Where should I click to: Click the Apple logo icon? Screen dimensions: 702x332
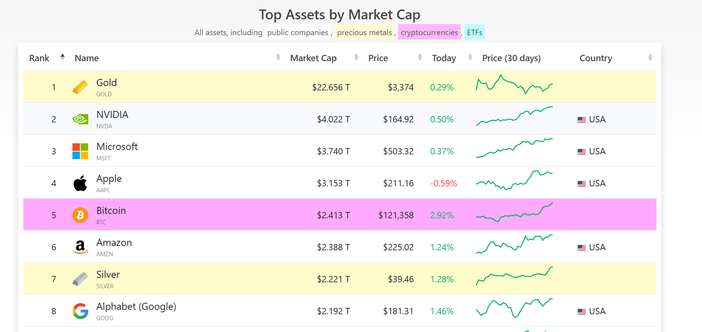[80, 183]
